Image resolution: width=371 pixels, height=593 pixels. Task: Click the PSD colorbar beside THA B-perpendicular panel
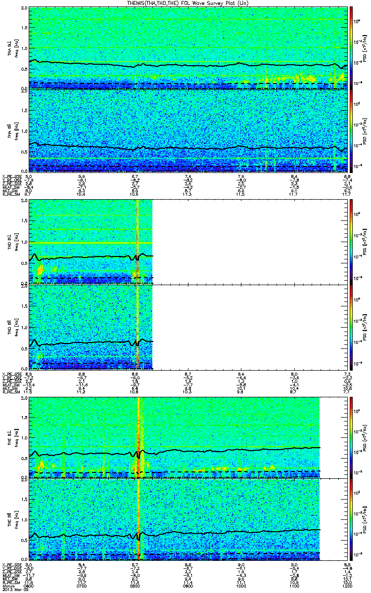coord(352,48)
